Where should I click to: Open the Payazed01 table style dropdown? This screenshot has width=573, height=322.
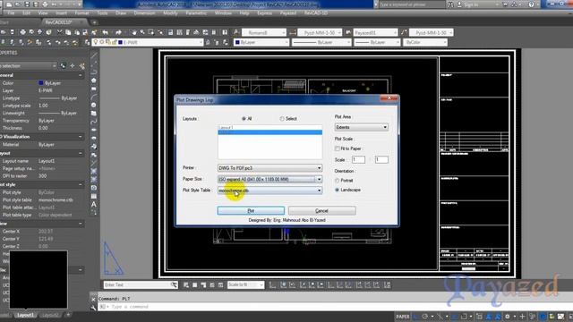(376, 33)
